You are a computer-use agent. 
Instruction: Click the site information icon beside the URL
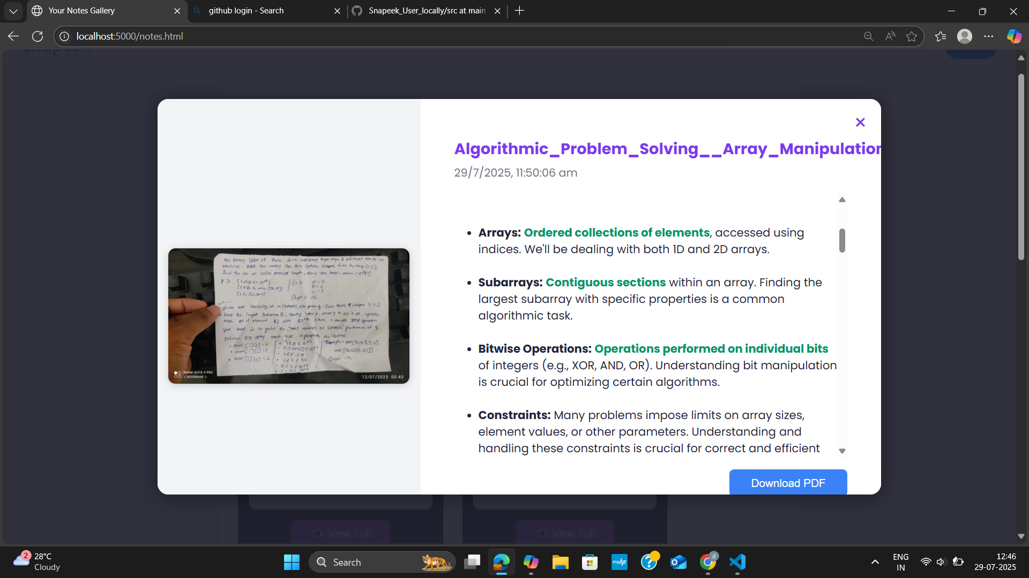[64, 36]
